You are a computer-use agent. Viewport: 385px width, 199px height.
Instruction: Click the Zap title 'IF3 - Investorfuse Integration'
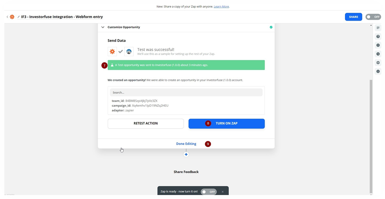click(x=62, y=17)
